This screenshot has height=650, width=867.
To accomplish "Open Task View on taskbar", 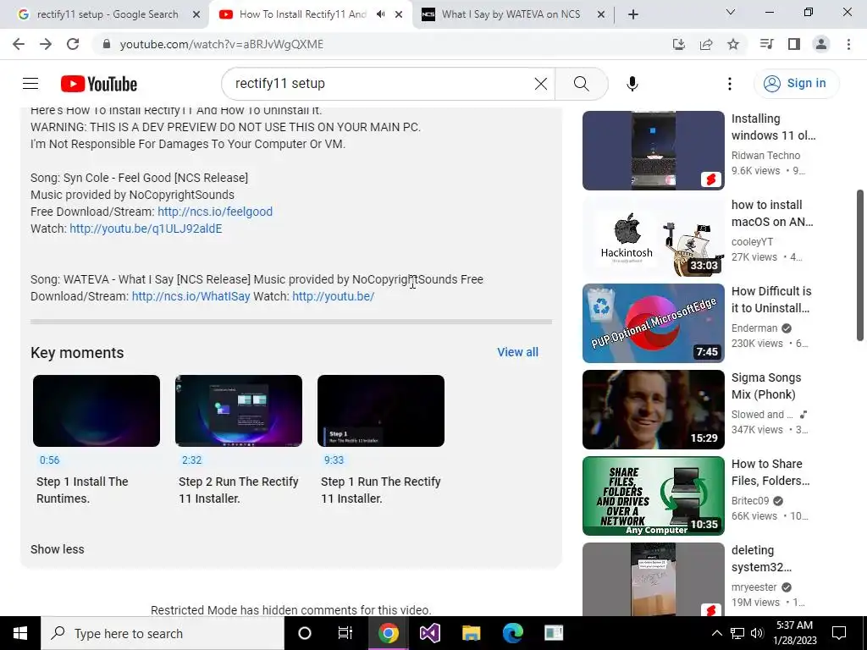I will [345, 633].
